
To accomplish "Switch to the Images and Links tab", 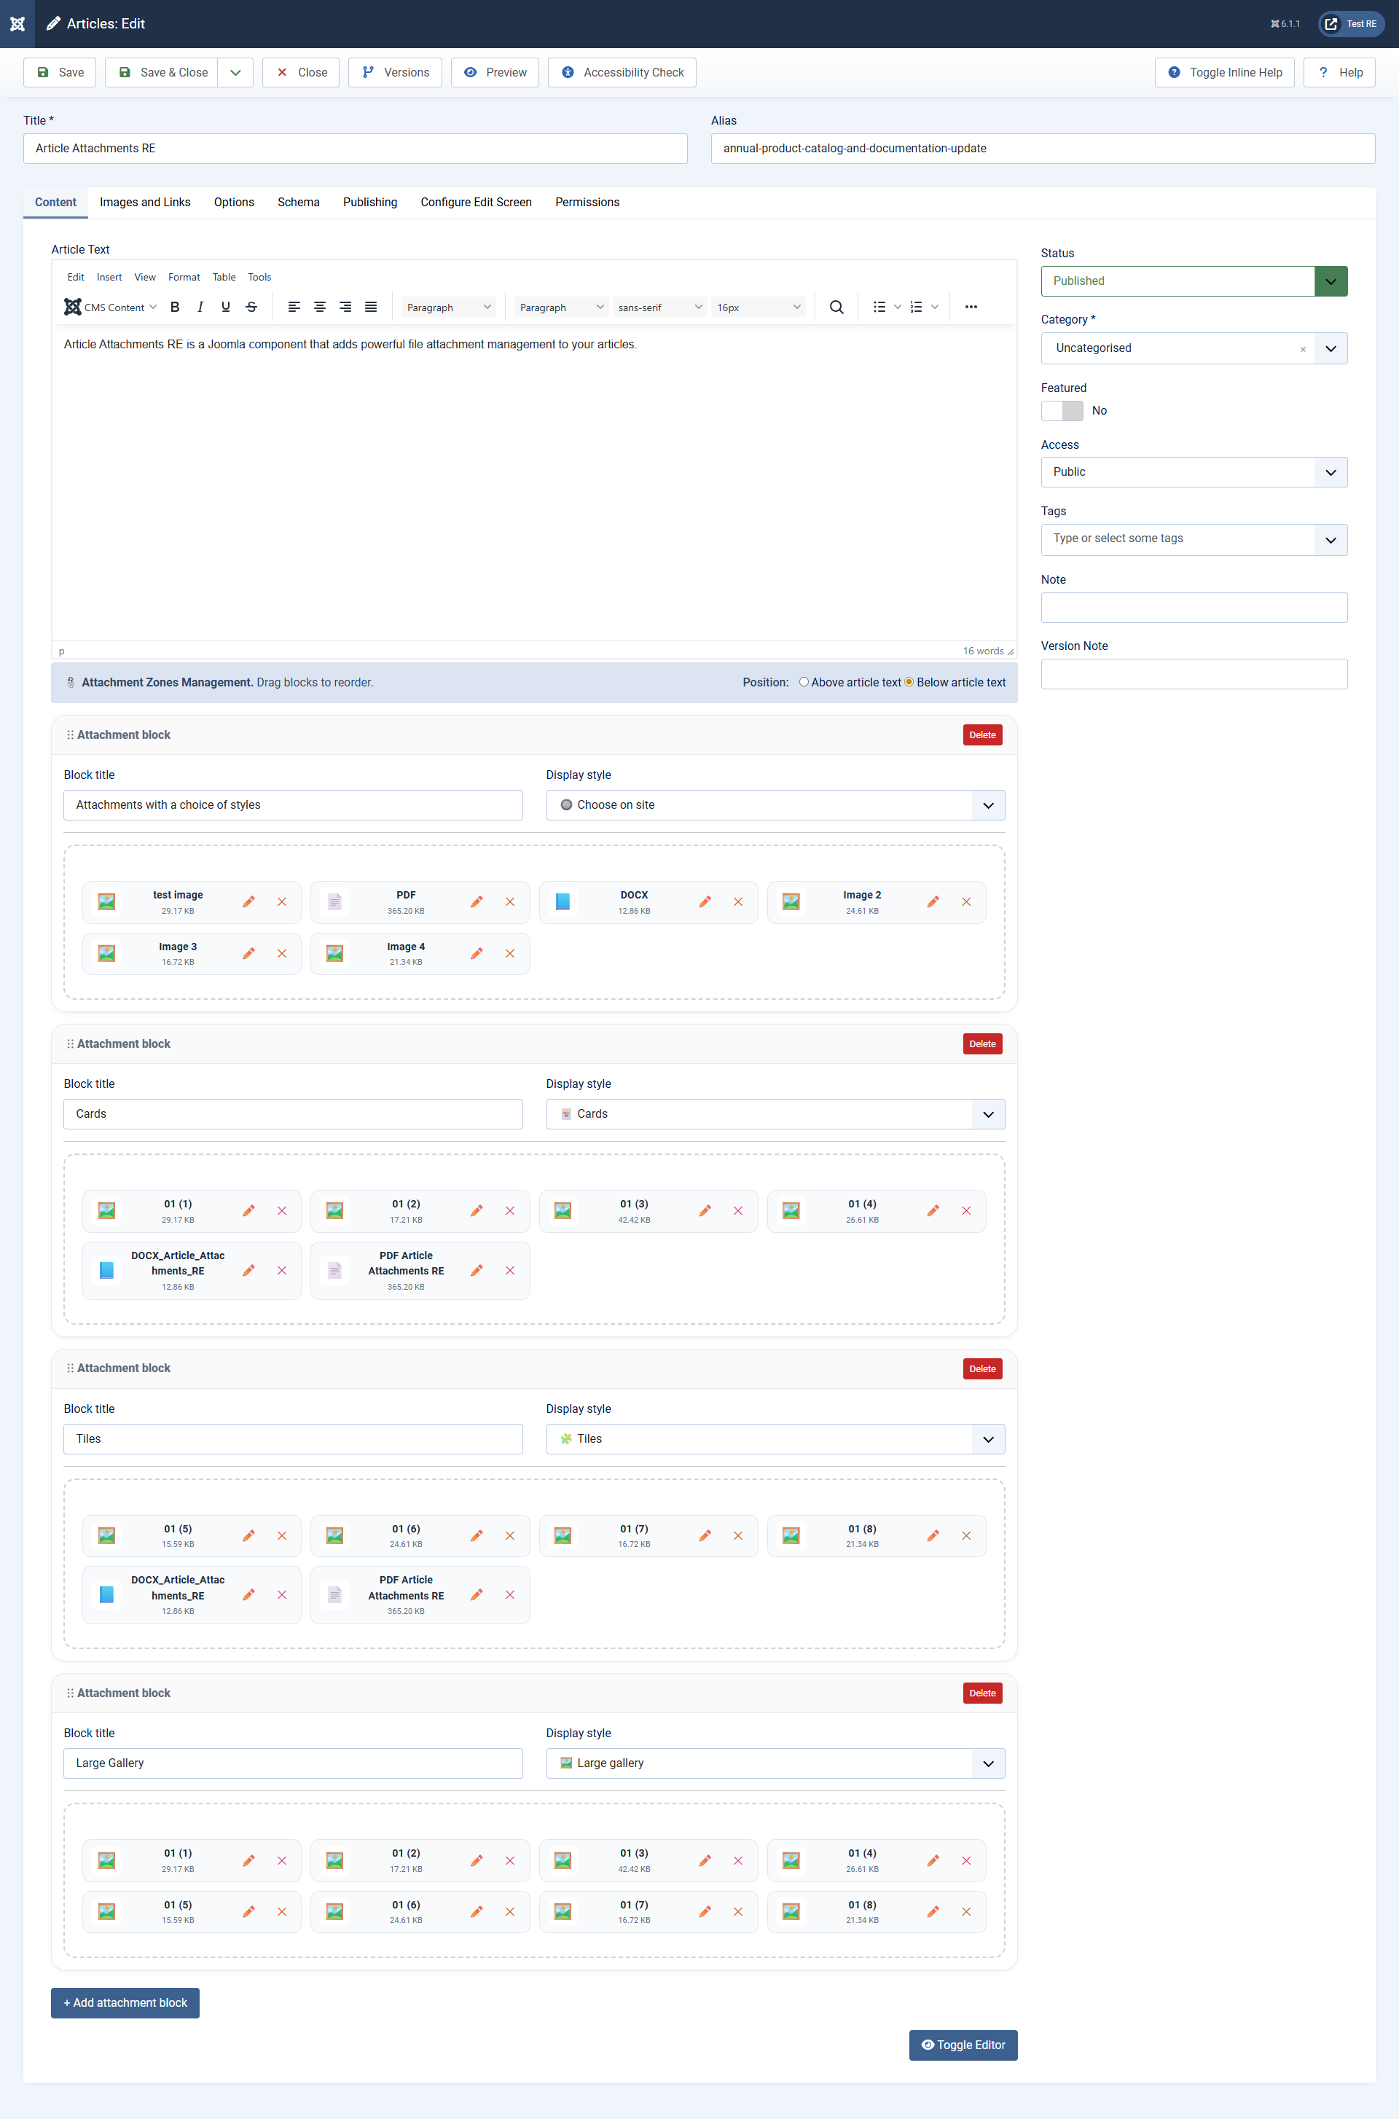I will (x=146, y=203).
